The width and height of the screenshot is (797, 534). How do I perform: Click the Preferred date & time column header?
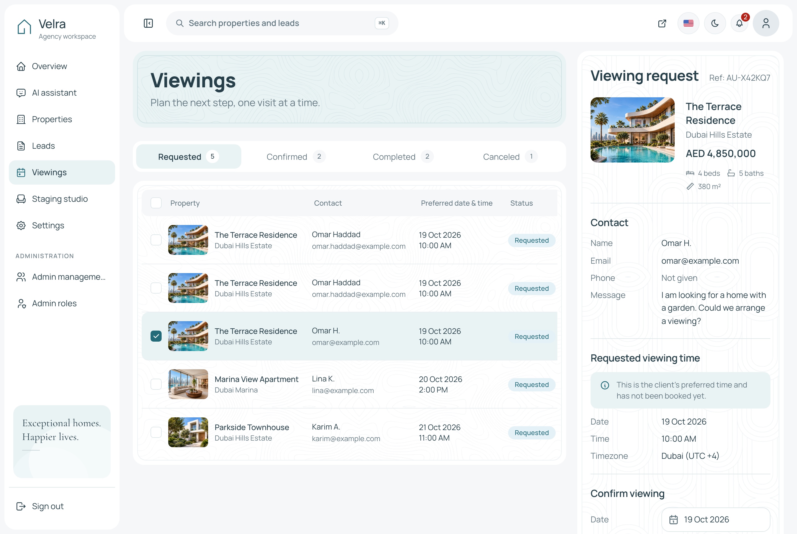tap(456, 203)
